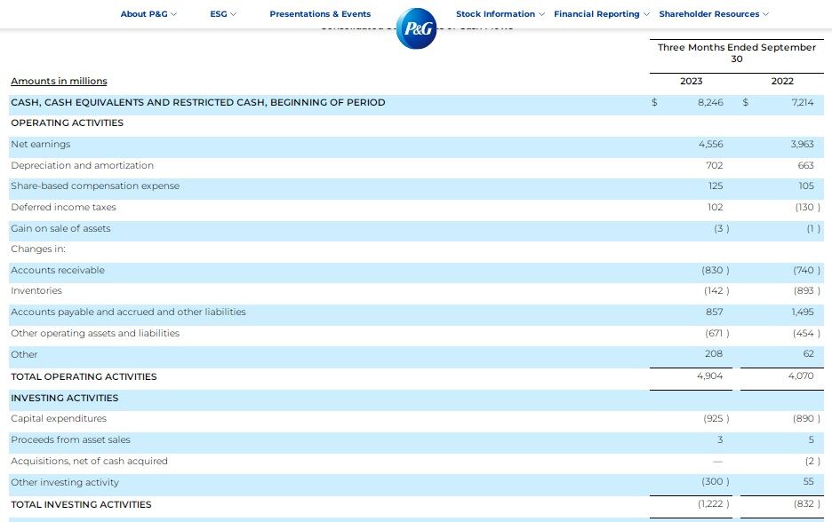Open the About P&G menu
Viewport: 832px width, 522px height.
pos(144,14)
